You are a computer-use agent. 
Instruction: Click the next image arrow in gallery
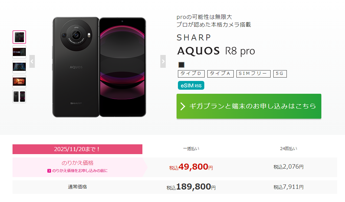click(163, 61)
